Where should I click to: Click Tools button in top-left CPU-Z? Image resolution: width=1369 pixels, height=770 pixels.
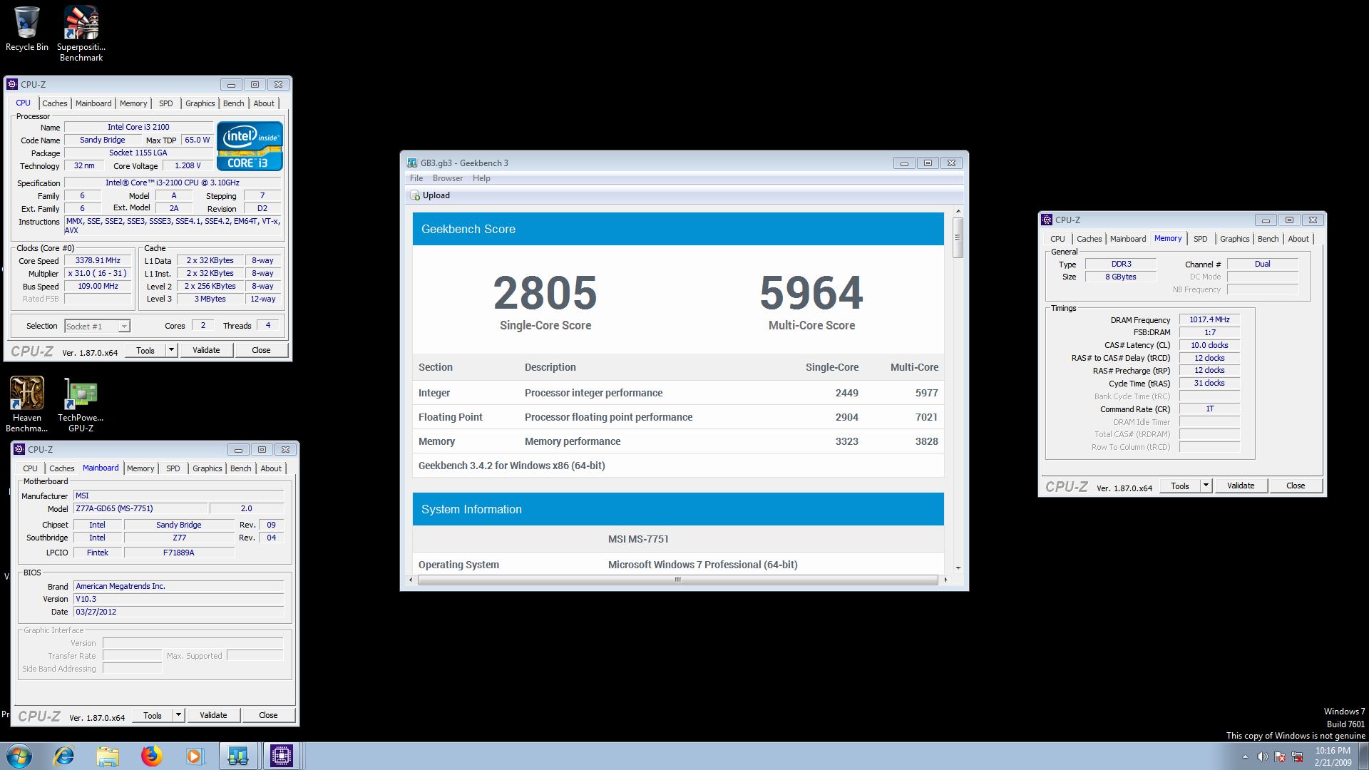pos(145,350)
